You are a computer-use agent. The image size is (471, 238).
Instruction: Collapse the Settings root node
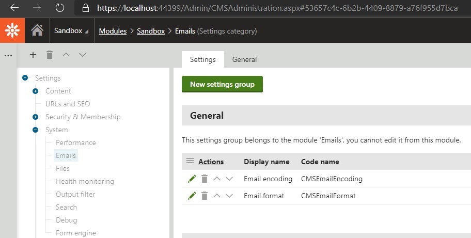coord(25,78)
